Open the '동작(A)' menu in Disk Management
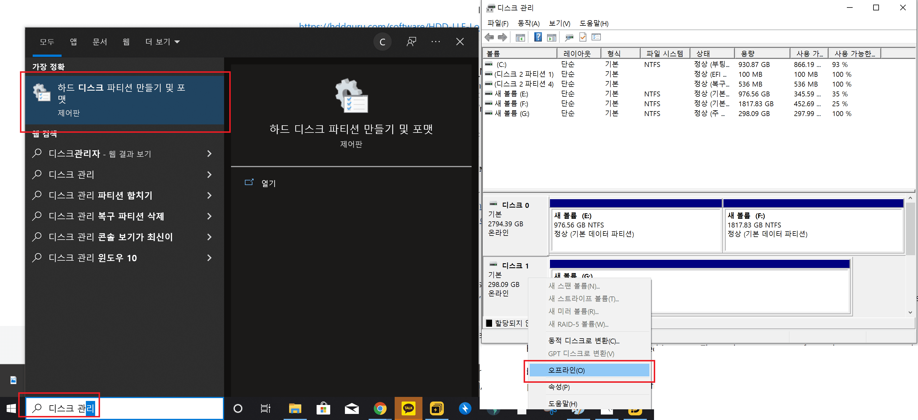Image resolution: width=918 pixels, height=420 pixels. point(528,23)
